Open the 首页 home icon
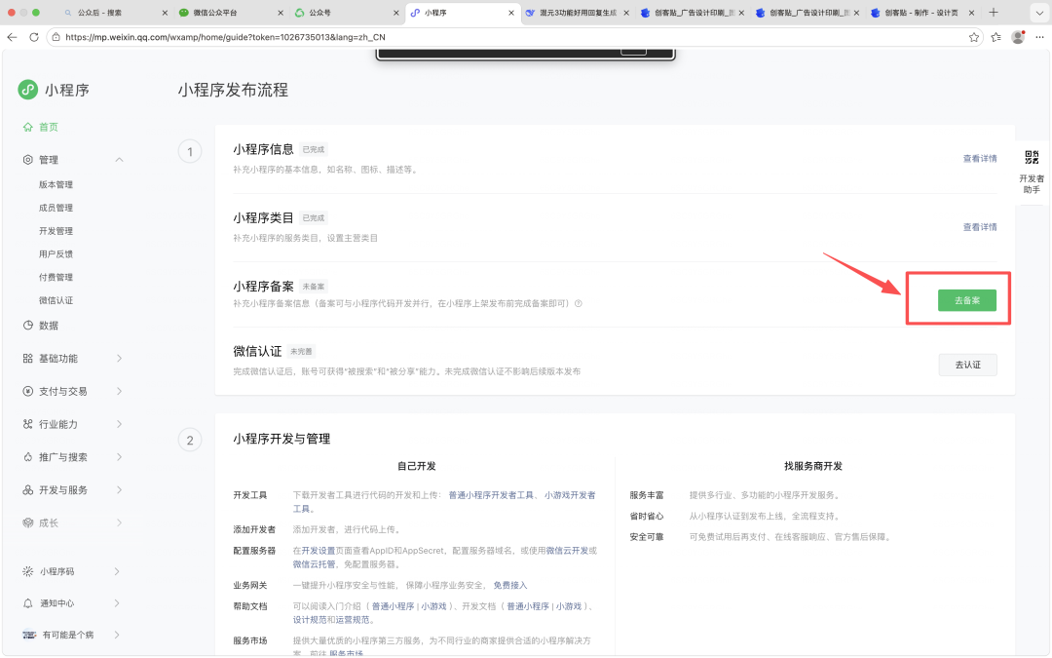 point(27,127)
